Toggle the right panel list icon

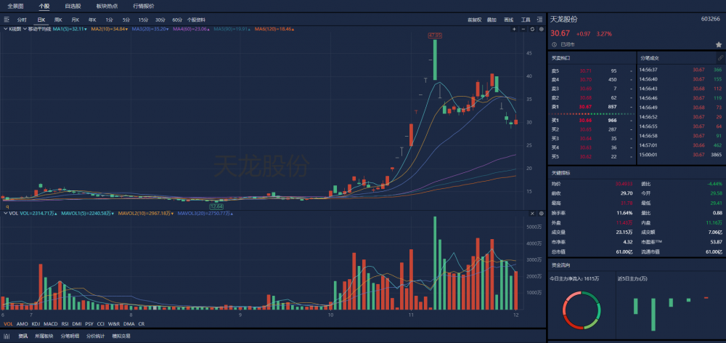tap(540, 20)
